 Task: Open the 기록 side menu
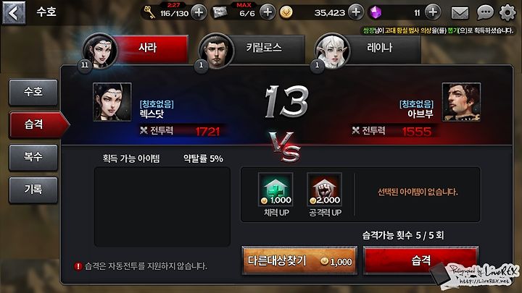tap(33, 190)
